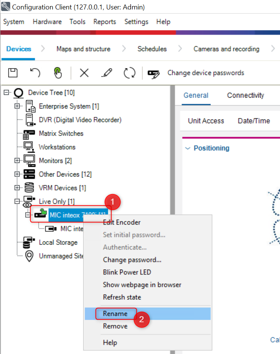
Task: Open the Reports menu
Action: [105, 22]
